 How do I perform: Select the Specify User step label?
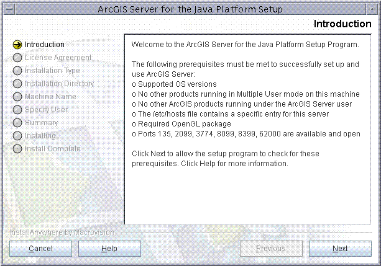click(x=46, y=110)
